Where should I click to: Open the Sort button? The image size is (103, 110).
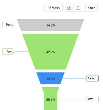tap(91, 8)
